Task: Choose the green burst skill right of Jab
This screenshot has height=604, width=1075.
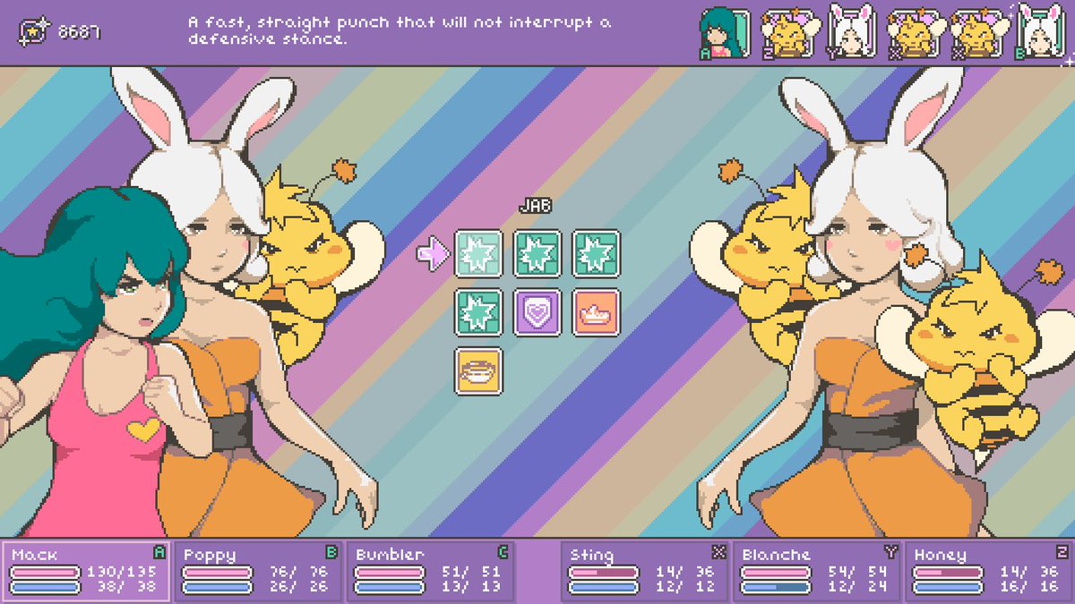Action: (x=537, y=254)
